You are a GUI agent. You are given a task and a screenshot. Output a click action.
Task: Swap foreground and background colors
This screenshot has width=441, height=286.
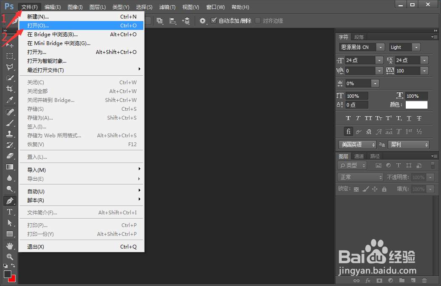pyautogui.click(x=13, y=265)
